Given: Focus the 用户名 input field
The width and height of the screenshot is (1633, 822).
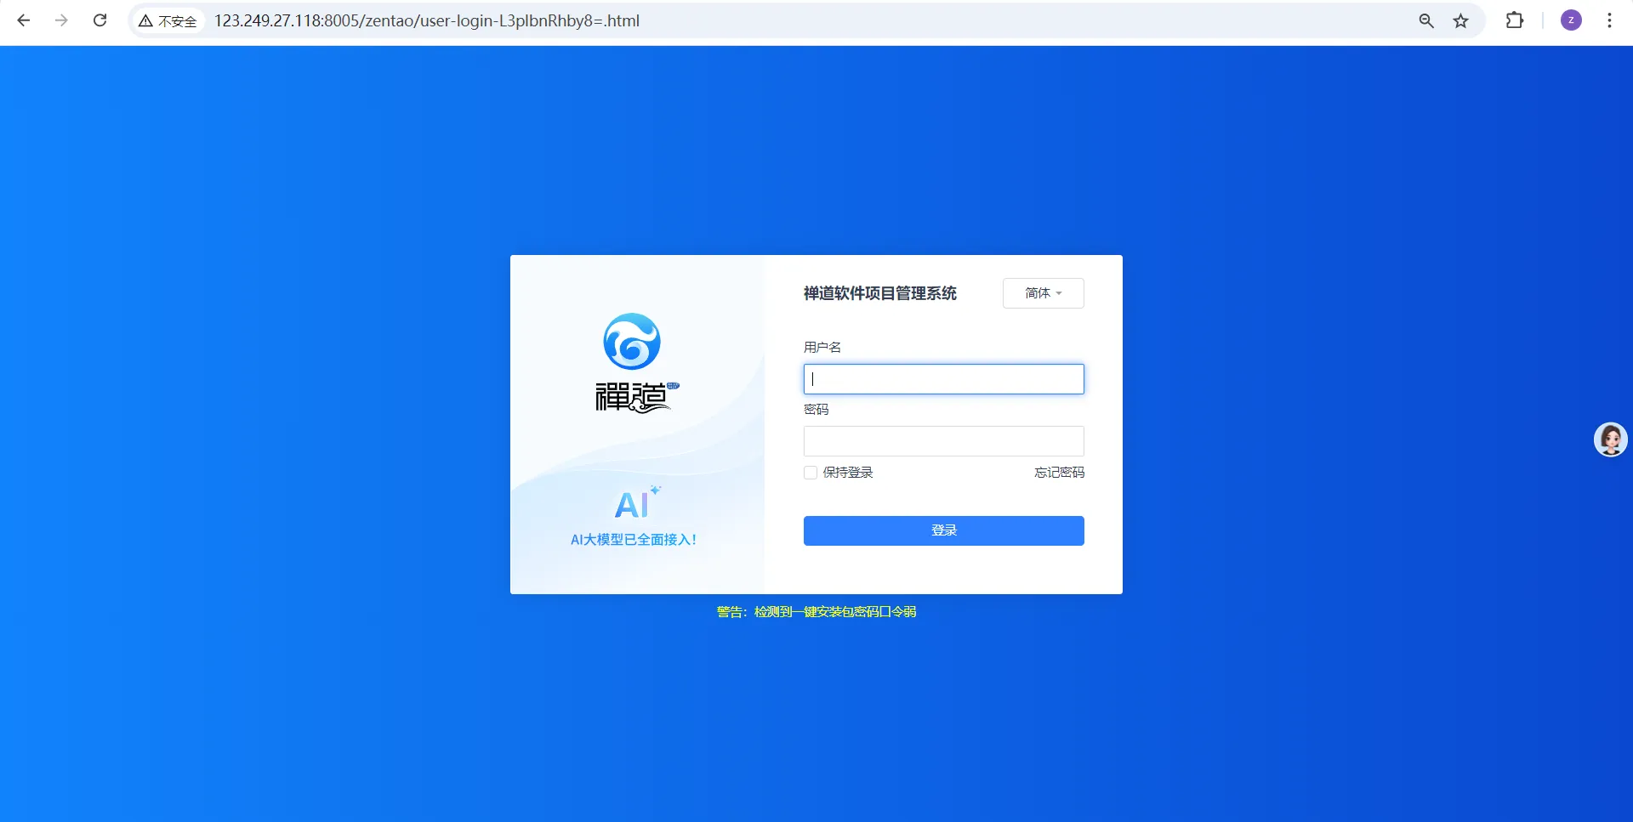Looking at the screenshot, I should point(944,379).
